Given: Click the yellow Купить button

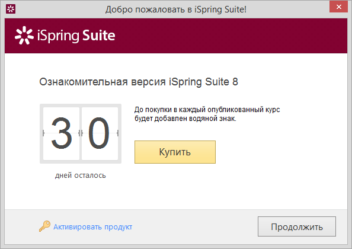Looking at the screenshot, I should [175, 152].
